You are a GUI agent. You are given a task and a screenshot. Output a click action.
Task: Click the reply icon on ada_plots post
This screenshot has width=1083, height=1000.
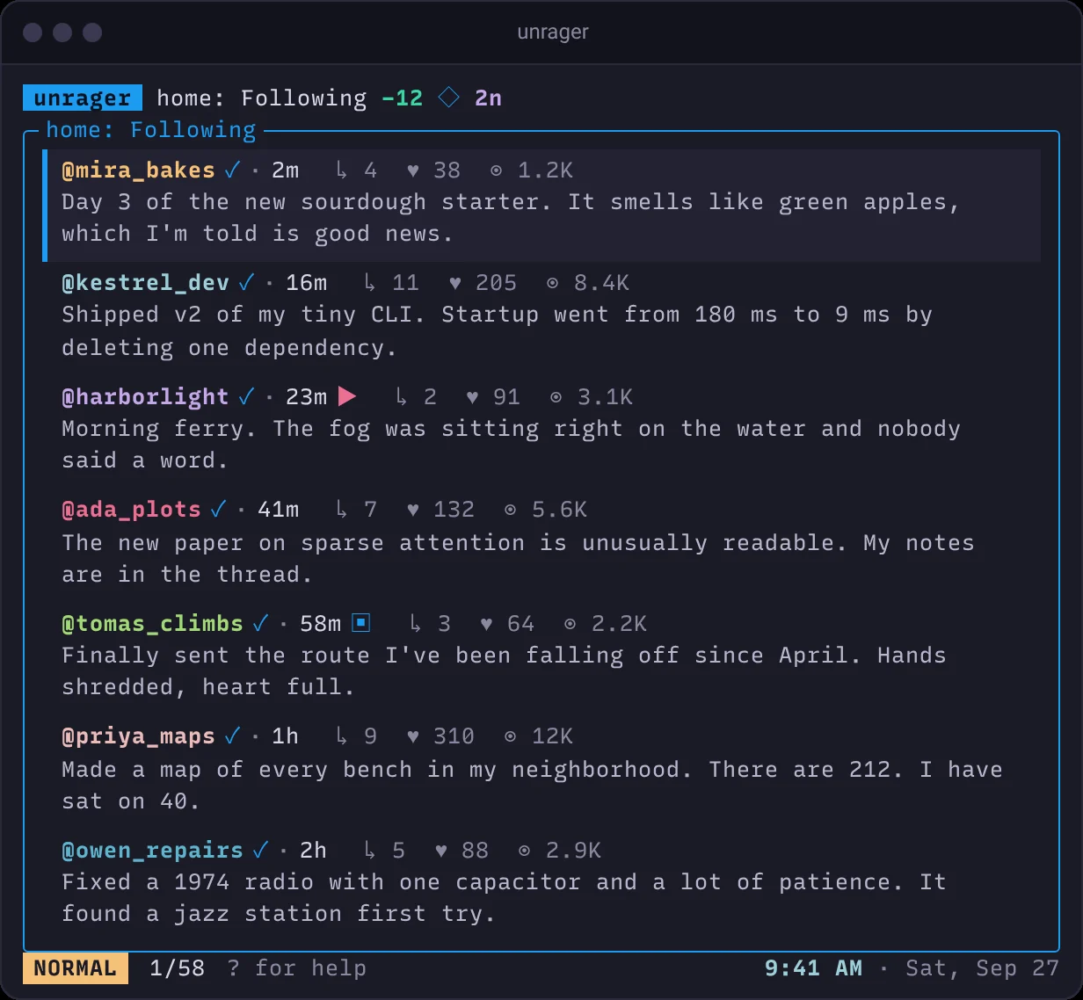[342, 510]
